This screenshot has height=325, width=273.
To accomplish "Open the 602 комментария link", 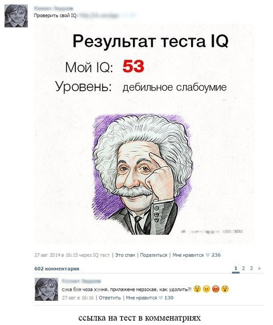I will click(x=57, y=269).
